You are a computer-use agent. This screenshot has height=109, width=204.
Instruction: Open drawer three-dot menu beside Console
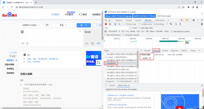point(106,85)
